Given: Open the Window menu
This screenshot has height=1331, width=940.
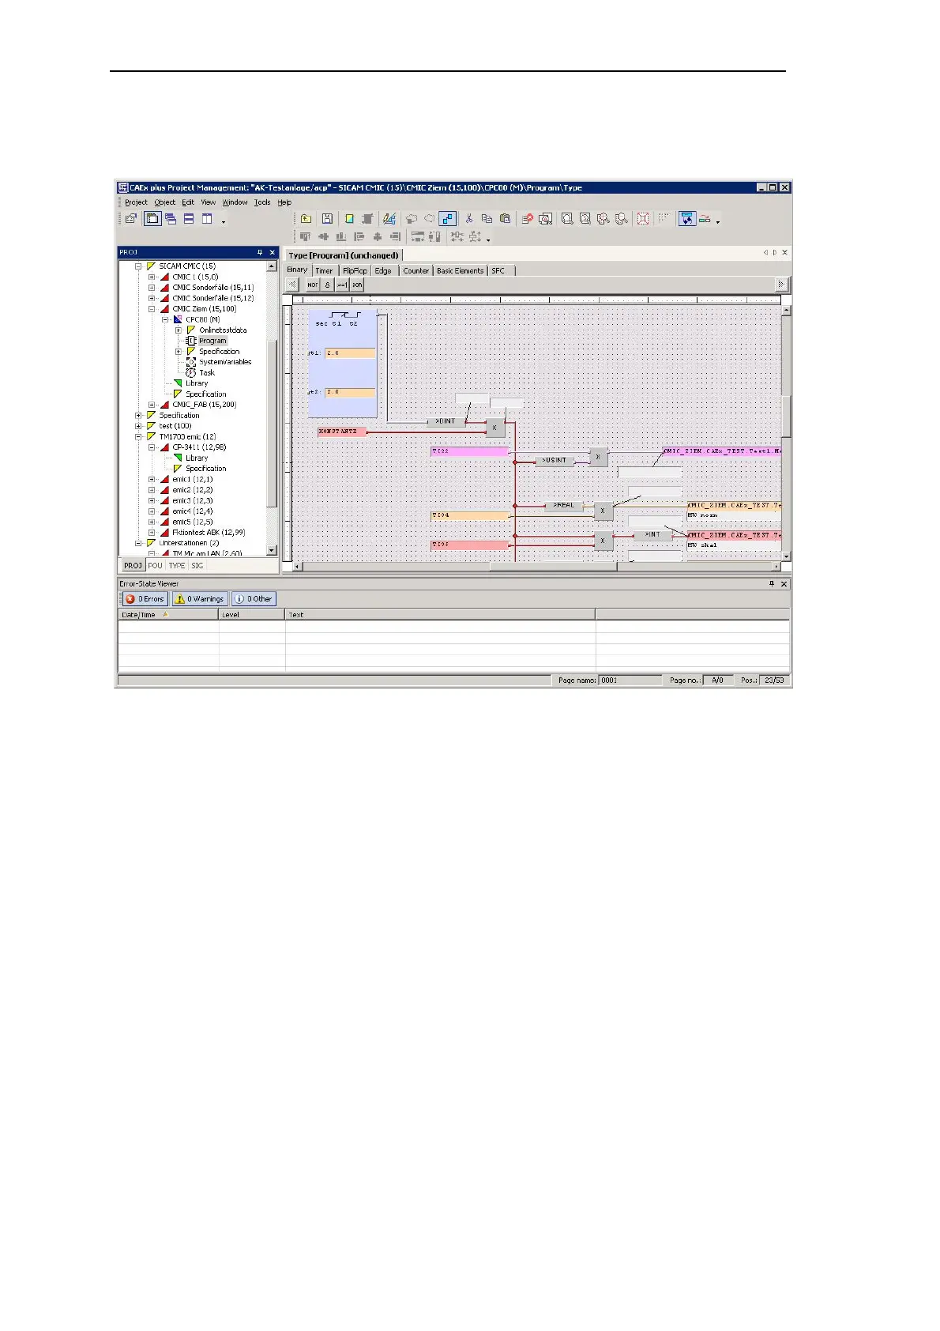Looking at the screenshot, I should tap(235, 202).
